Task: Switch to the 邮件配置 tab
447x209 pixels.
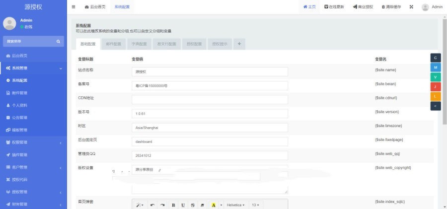Action: [113, 44]
